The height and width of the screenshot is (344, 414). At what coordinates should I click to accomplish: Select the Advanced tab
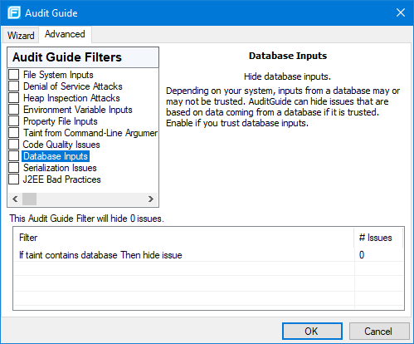tap(65, 34)
